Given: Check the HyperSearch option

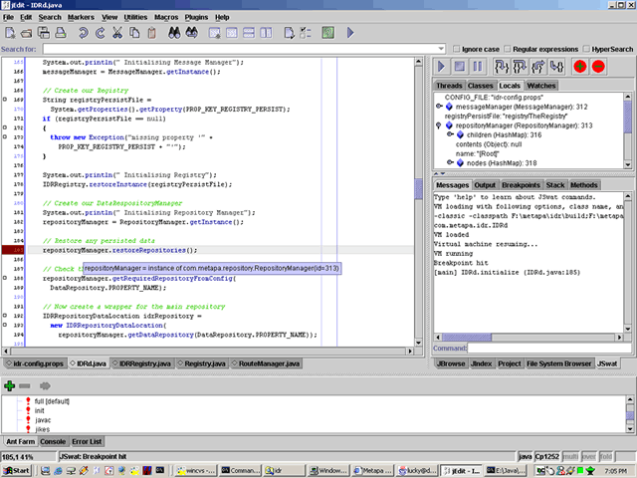Looking at the screenshot, I should (x=585, y=48).
